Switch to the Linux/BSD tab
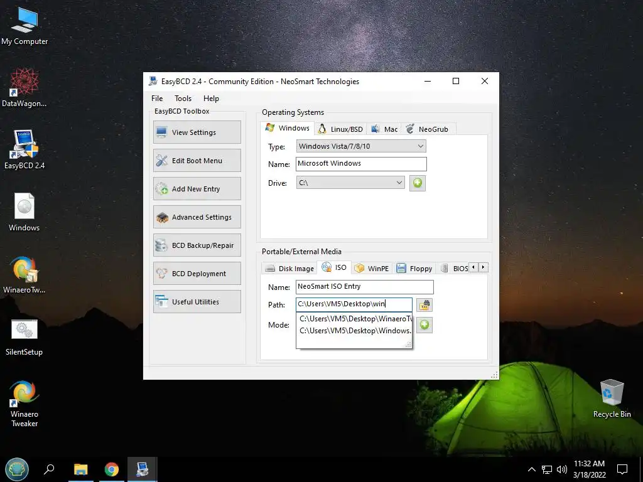Viewport: 643px width, 482px height. [x=340, y=129]
